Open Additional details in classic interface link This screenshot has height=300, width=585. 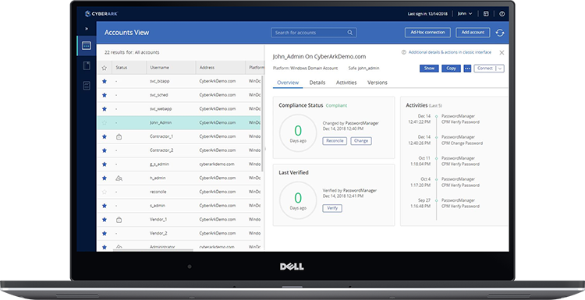click(449, 52)
